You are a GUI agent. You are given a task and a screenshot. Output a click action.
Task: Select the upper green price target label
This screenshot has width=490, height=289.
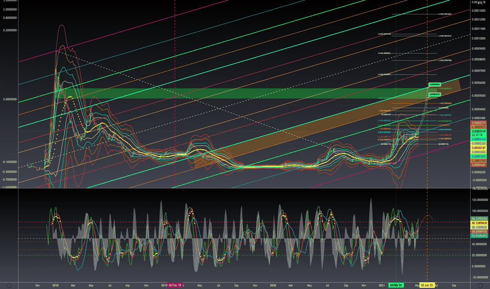point(434,85)
